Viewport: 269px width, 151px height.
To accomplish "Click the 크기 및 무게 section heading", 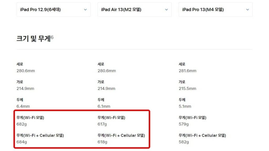I will (x=33, y=39).
